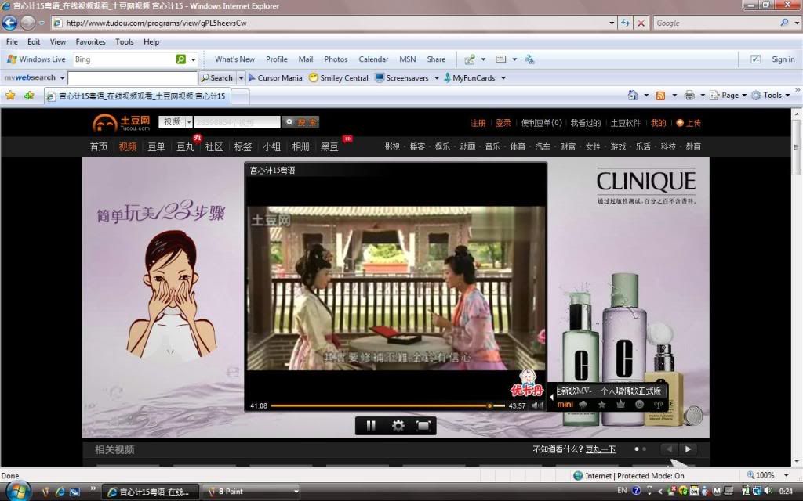Select 社区 in Tudou navigation
The image size is (803, 501).
[214, 146]
